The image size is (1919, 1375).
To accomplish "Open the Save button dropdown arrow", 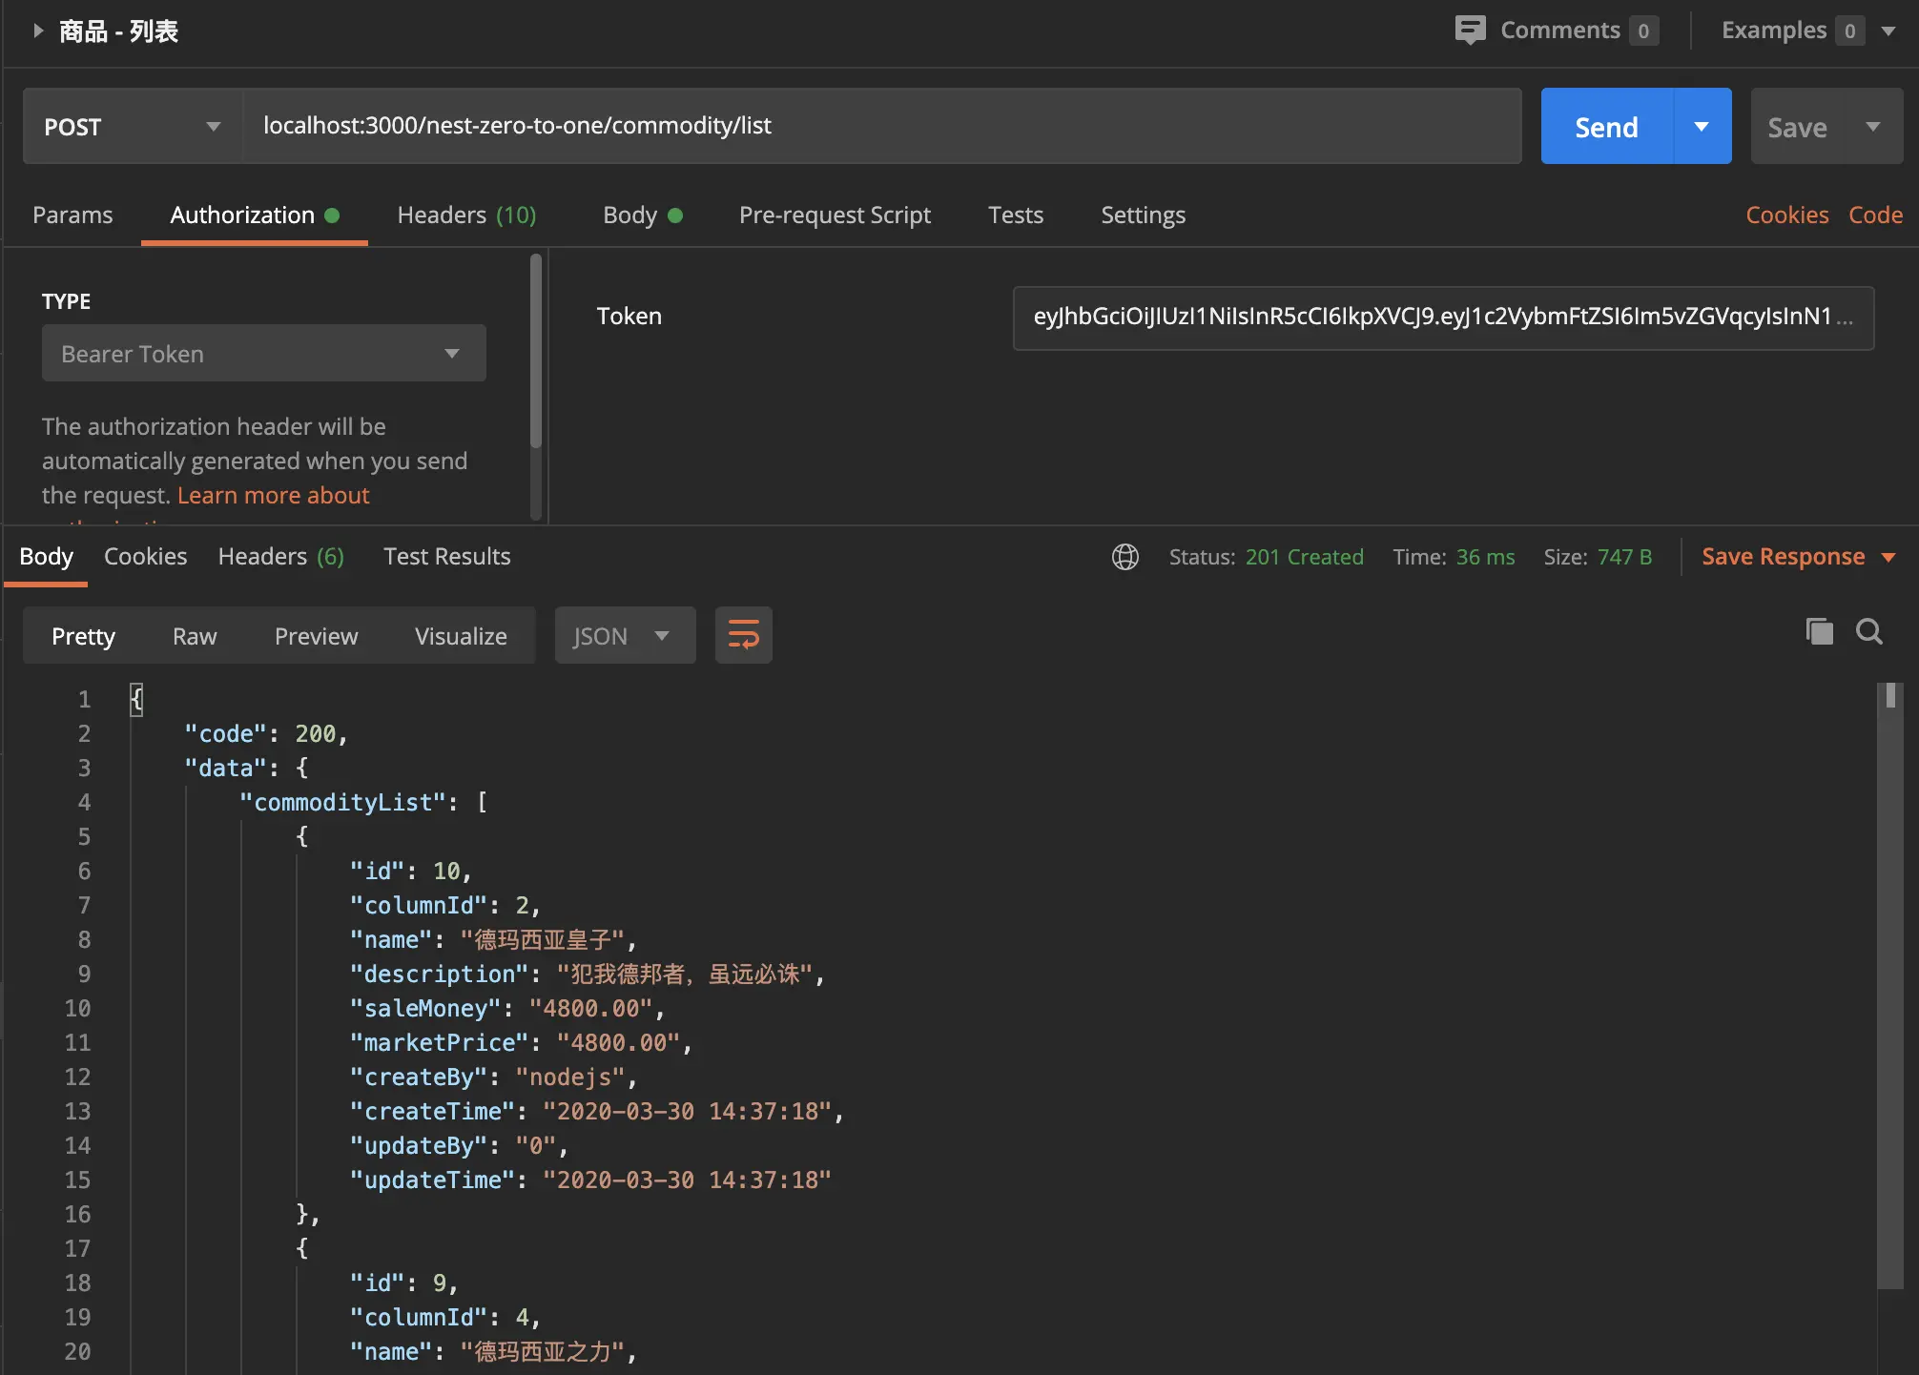I will click(x=1872, y=127).
